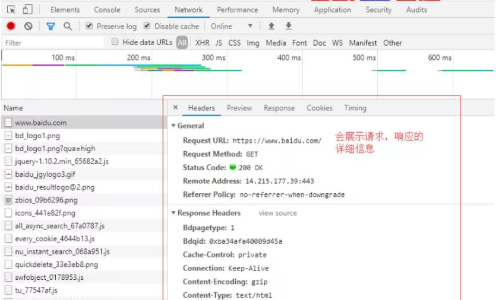The height and width of the screenshot is (300, 496).
Task: Switch to the Console panel
Action: click(107, 10)
